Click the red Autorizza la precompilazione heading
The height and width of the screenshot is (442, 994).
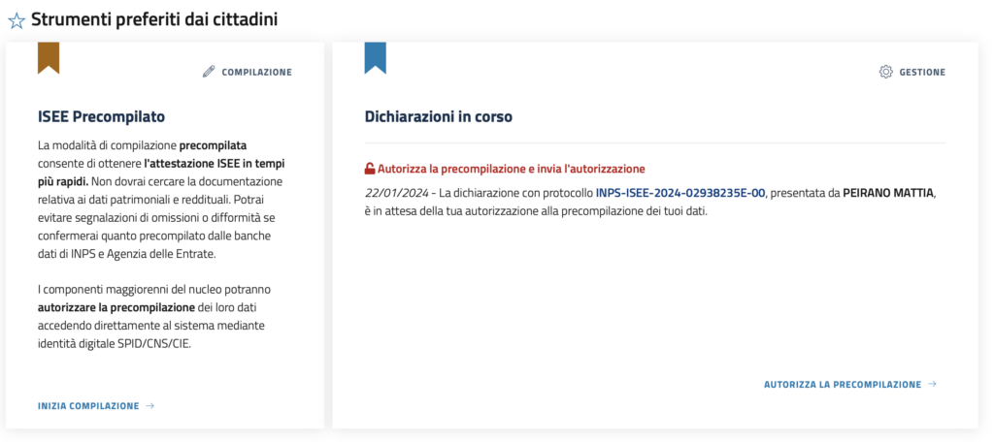point(511,169)
